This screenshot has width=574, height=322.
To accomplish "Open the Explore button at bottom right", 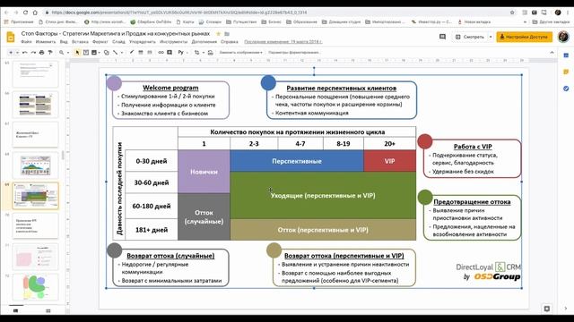I will pos(546,309).
